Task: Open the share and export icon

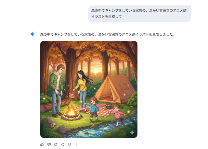Action: coord(62,144)
